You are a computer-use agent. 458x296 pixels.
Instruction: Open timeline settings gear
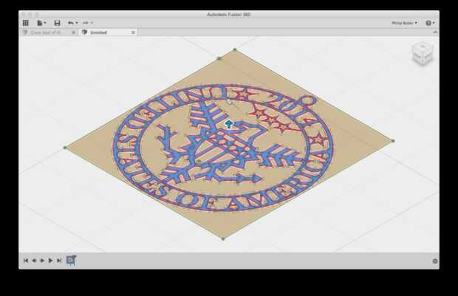[435, 261]
